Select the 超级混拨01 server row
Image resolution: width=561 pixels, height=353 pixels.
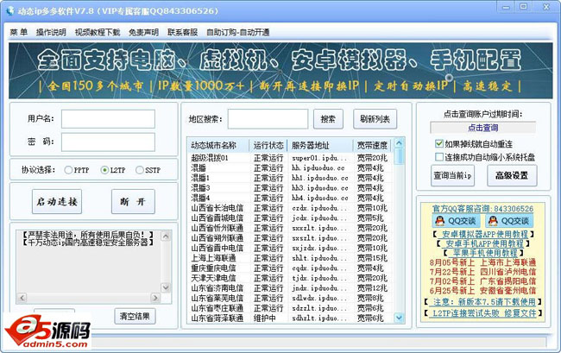click(291, 158)
